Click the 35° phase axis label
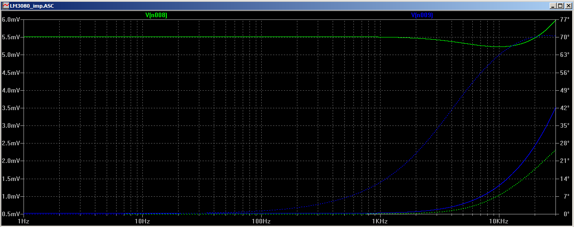The width and height of the screenshot is (574, 227). point(564,125)
